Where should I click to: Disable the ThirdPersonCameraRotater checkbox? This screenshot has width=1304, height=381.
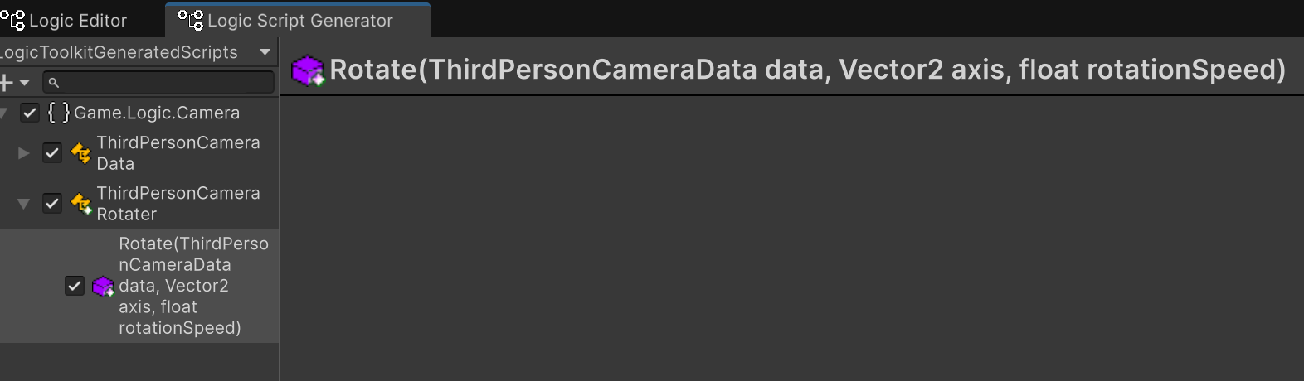point(52,204)
